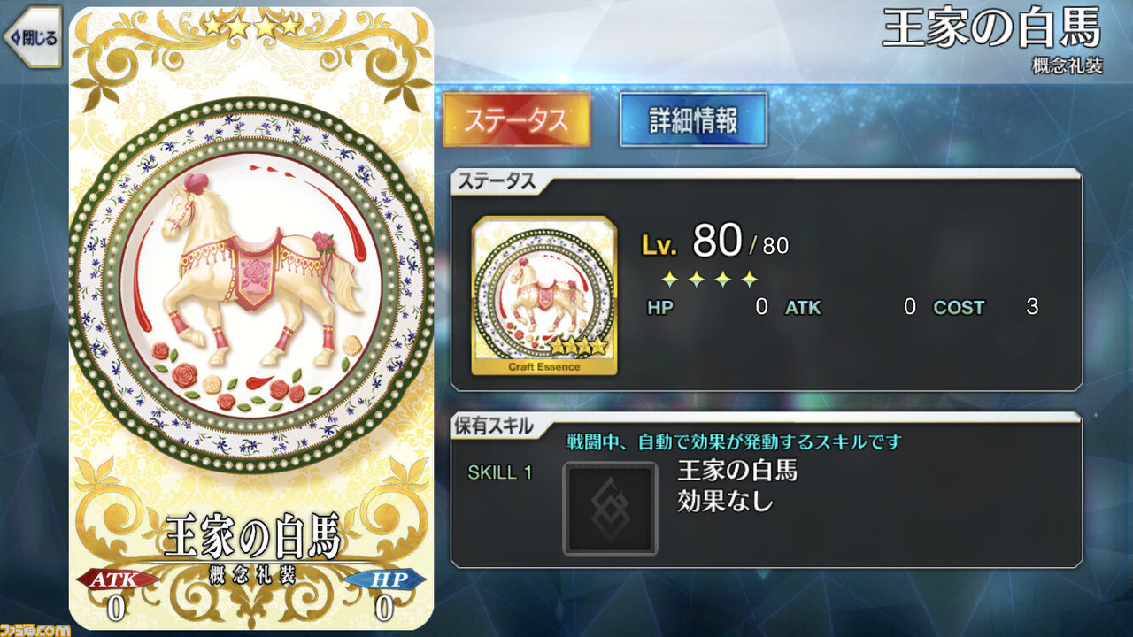Select the COST 3 value
Screen dimensions: 1133x637
click(986, 308)
